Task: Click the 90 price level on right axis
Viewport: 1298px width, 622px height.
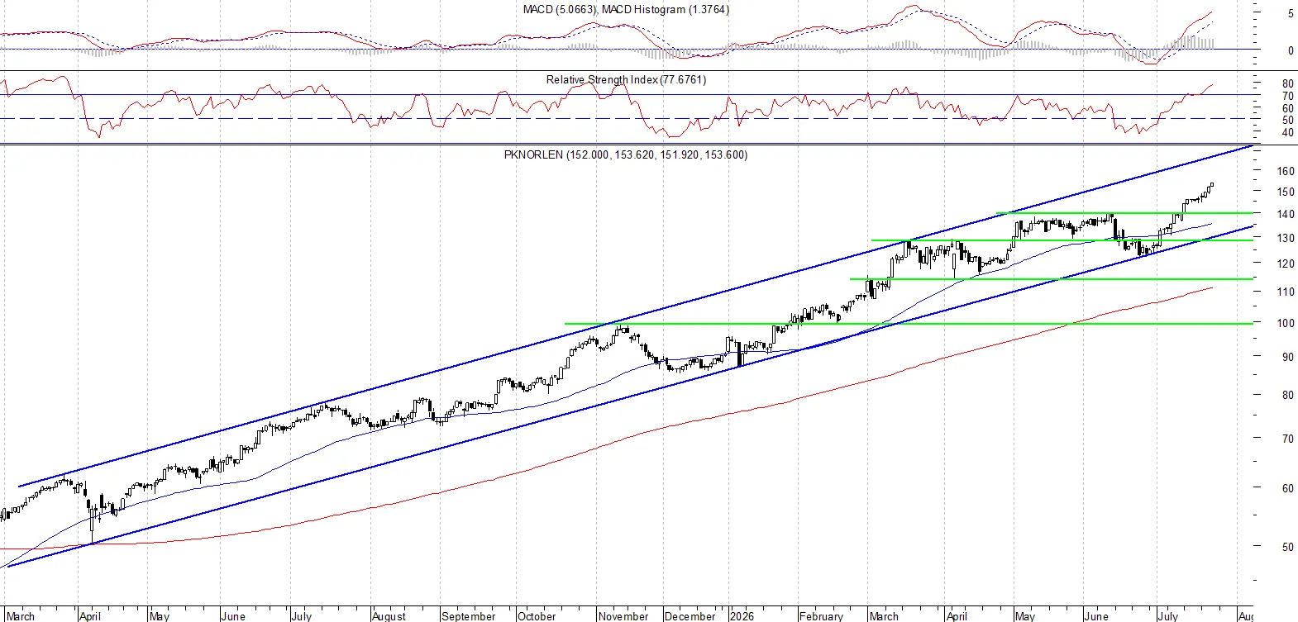Action: pos(1288,357)
